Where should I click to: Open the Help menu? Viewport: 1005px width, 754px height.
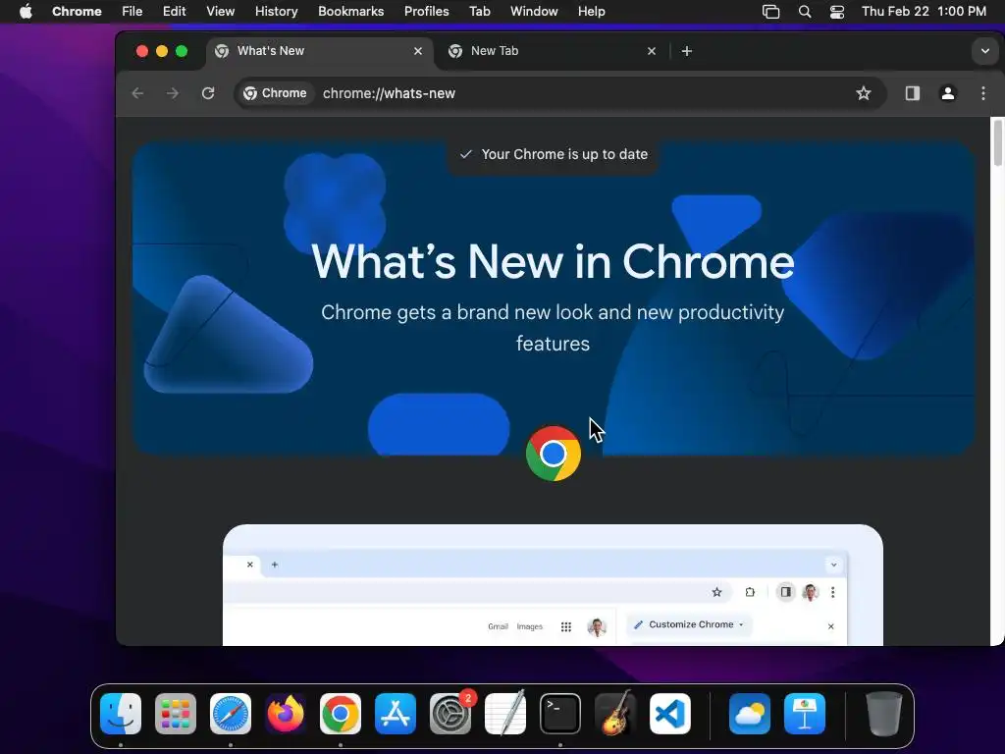pos(591,12)
